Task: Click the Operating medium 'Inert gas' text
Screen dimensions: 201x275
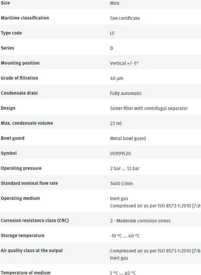Action: (x=119, y=199)
